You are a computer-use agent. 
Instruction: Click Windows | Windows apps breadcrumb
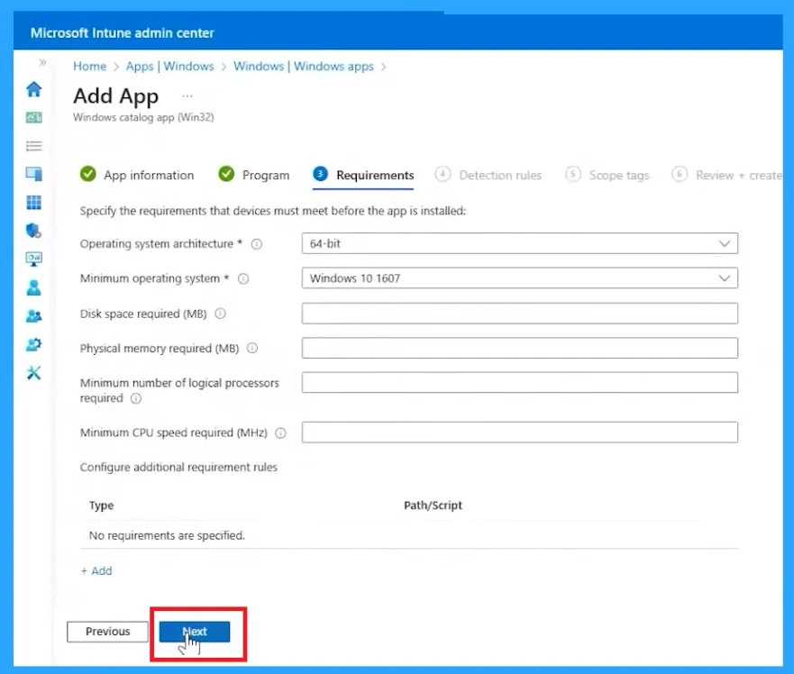click(304, 67)
